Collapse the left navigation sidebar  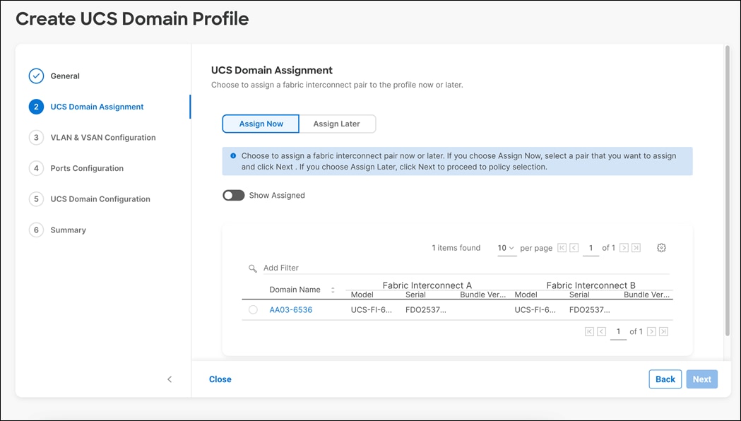coord(170,379)
